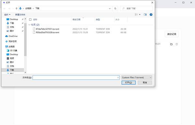Click the open folder icon in record row
Image resolution: width=195 pixels, height=125 pixels.
(171, 44)
